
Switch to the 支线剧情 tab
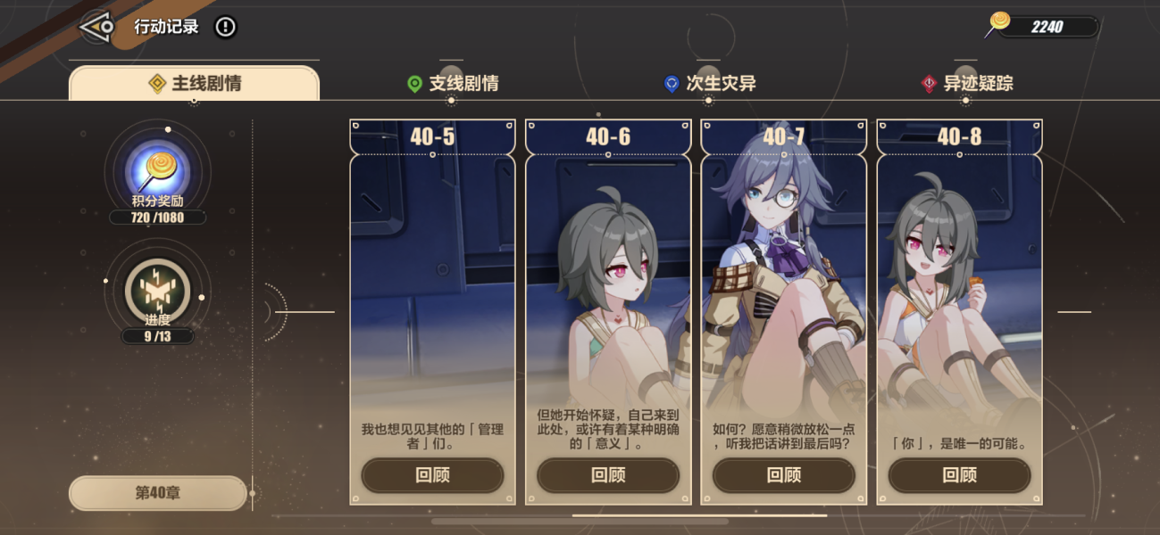[x=451, y=83]
